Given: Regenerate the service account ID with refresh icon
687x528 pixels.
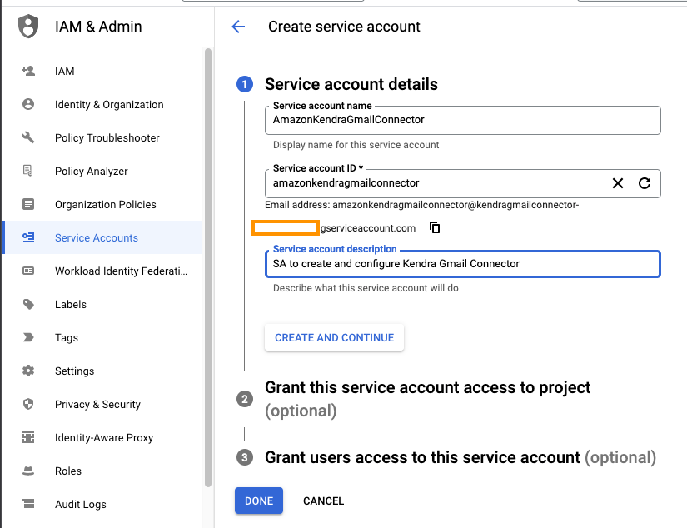Looking at the screenshot, I should (645, 183).
